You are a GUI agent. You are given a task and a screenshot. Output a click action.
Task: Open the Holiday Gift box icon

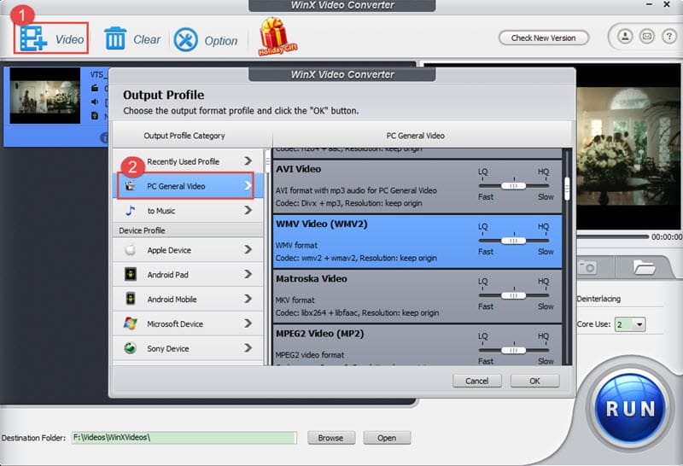276,36
